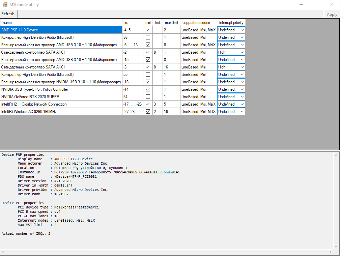The width and height of the screenshot is (340, 256).
Task: Open interrupt priority dropdown for AMD PSP 11.0 Device
Action: (231, 30)
